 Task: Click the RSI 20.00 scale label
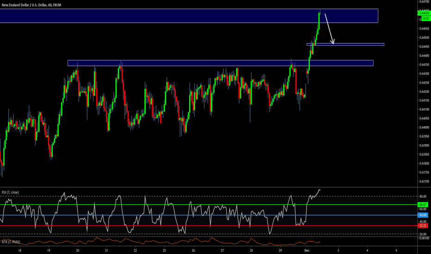pos(423,234)
